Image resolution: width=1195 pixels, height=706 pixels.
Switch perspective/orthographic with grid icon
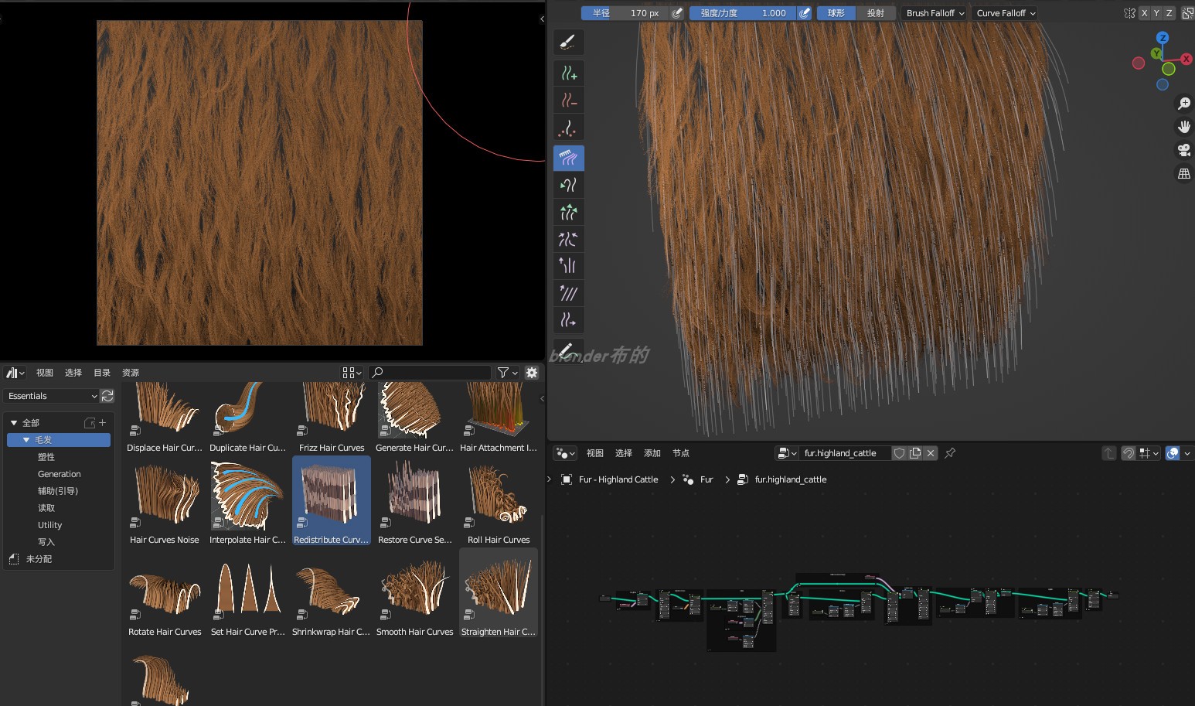tap(1183, 174)
